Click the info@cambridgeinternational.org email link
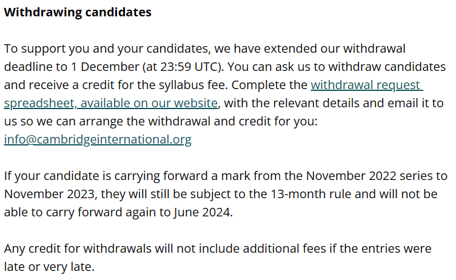 (98, 139)
